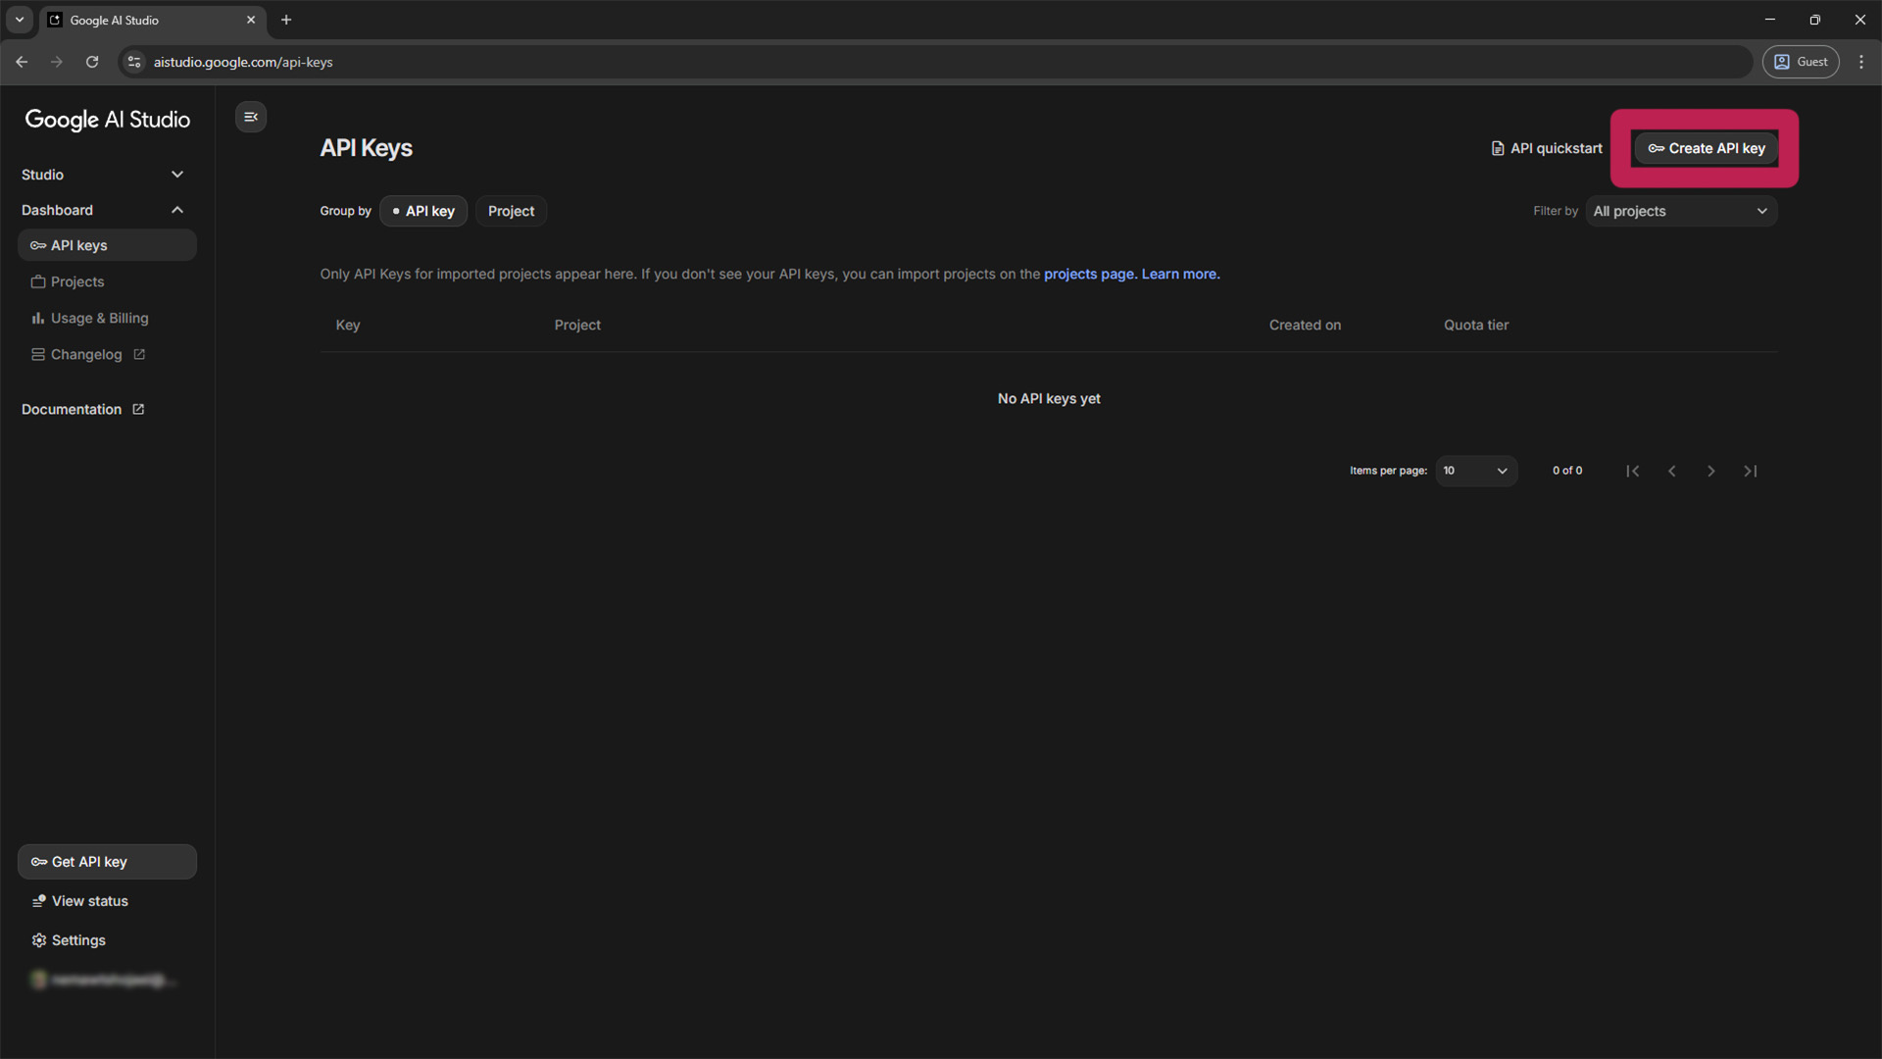Reload the page with the refresh icon
Viewport: 1882px width, 1059px height.
pos(92,62)
